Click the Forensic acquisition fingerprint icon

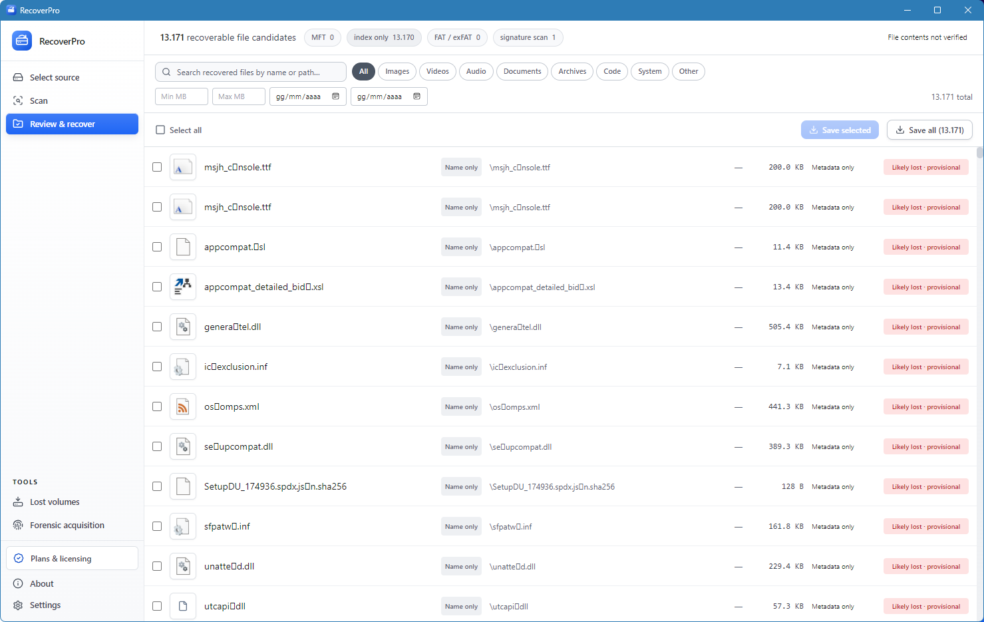click(x=18, y=525)
